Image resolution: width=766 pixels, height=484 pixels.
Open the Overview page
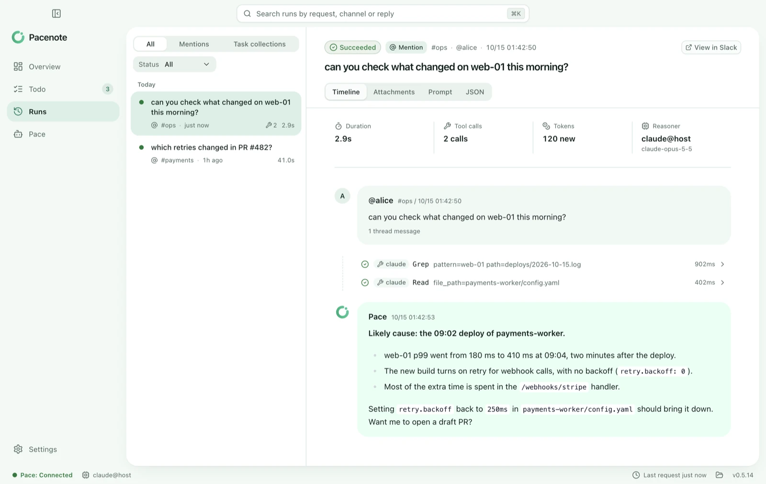click(63, 67)
